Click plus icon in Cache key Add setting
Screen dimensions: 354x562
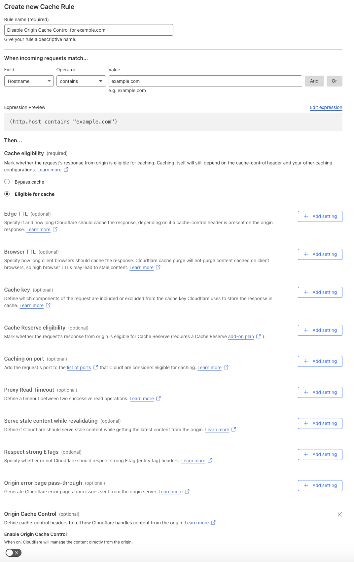(x=306, y=292)
